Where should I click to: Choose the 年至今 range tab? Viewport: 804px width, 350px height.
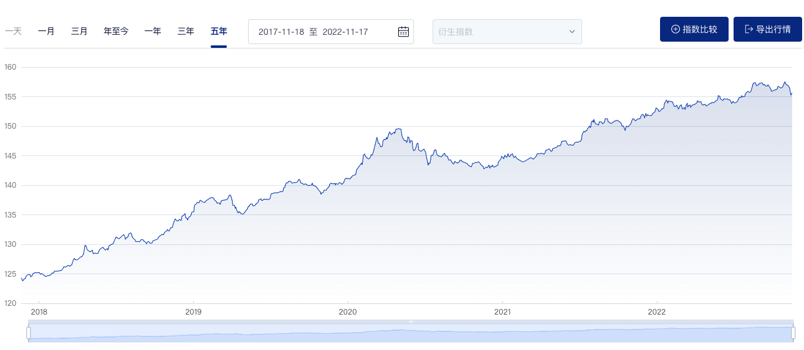[116, 31]
